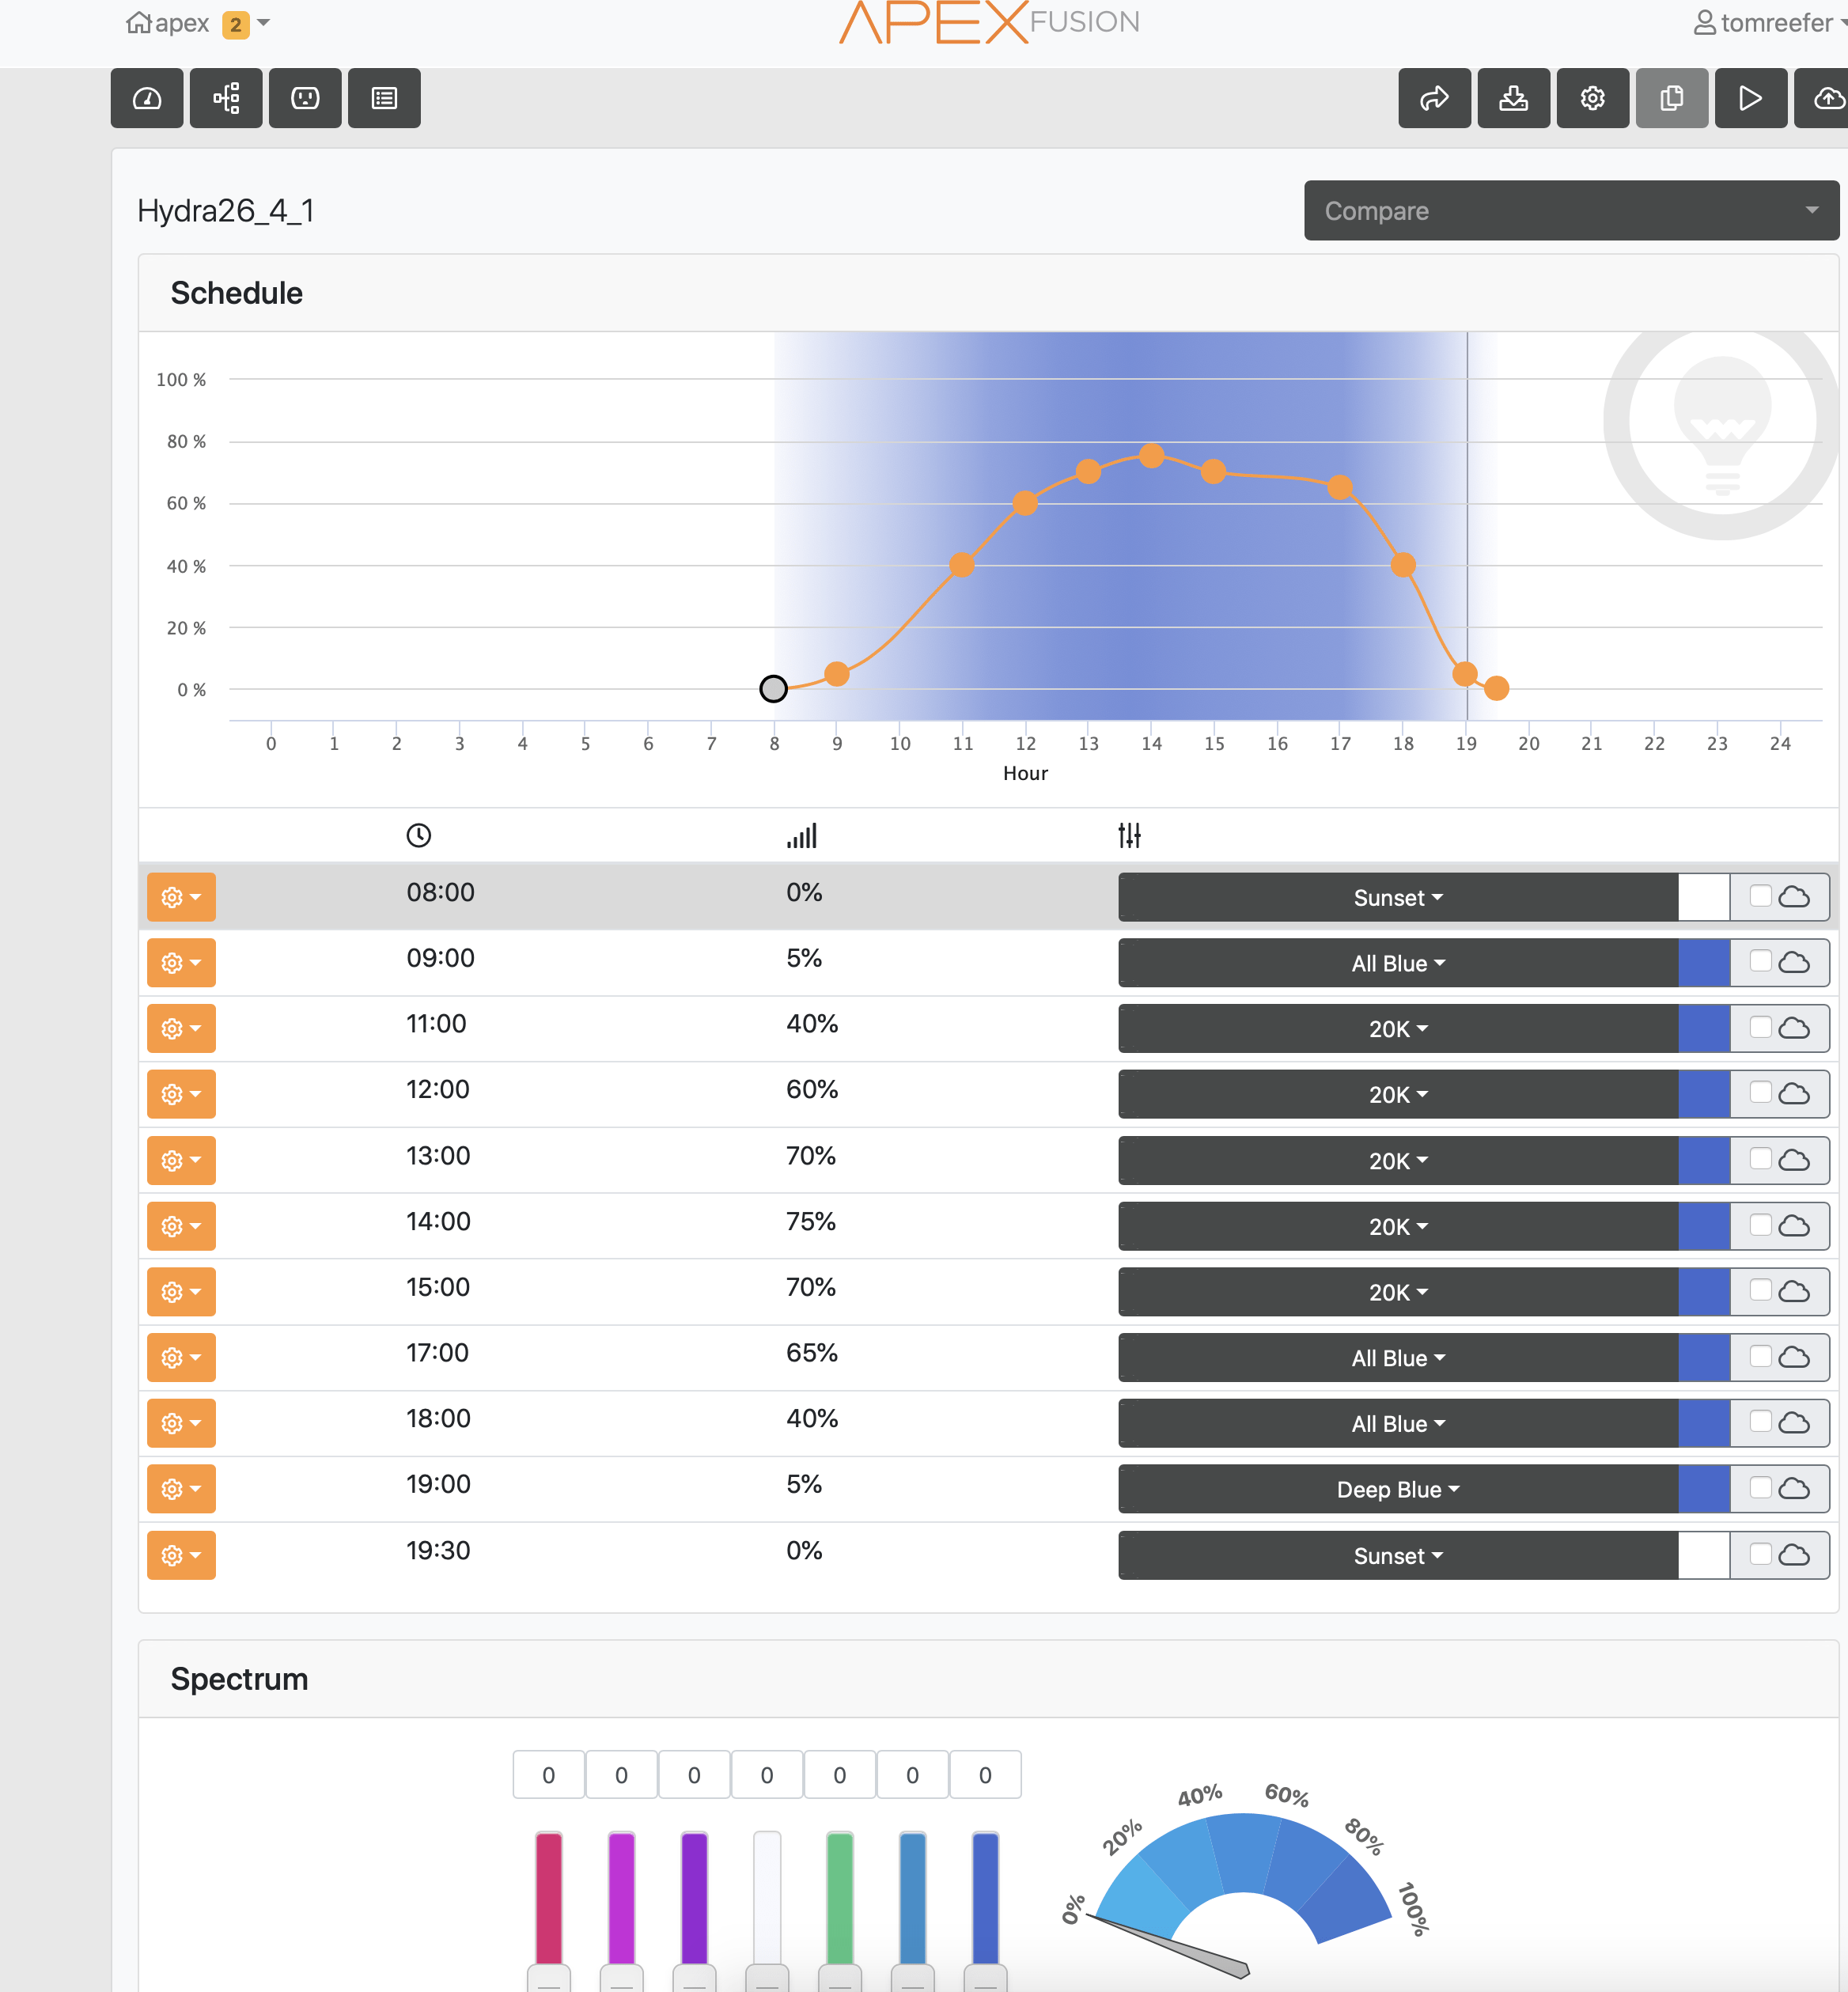Click white color swatch in 08:00 row
Image resolution: width=1848 pixels, height=1992 pixels.
click(1704, 897)
